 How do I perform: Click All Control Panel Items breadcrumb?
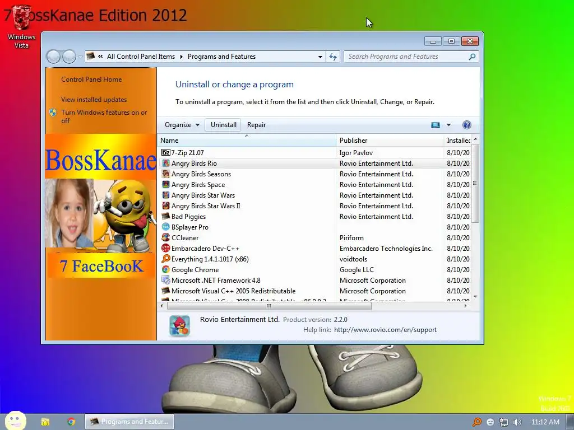click(x=141, y=57)
